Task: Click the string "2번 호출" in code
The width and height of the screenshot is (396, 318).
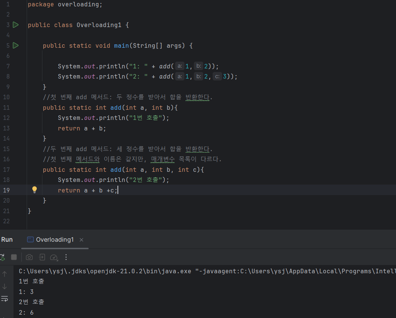Action: coord(146,180)
